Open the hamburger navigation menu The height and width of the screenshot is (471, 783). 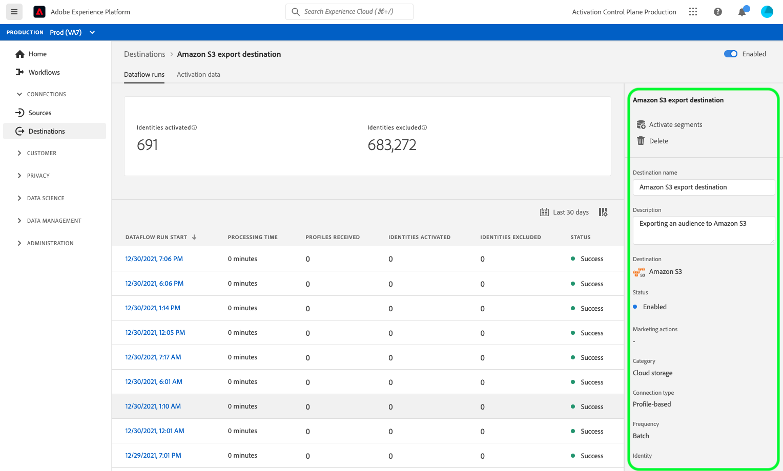click(14, 12)
